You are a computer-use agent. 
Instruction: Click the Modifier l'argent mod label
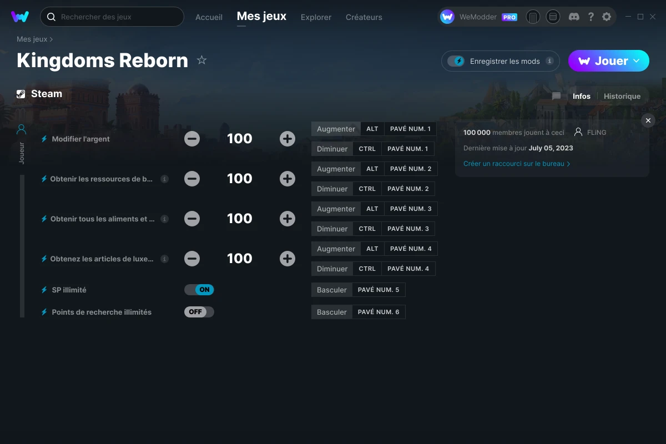80,139
